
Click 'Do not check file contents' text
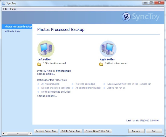pyautogui.click(x=56, y=88)
